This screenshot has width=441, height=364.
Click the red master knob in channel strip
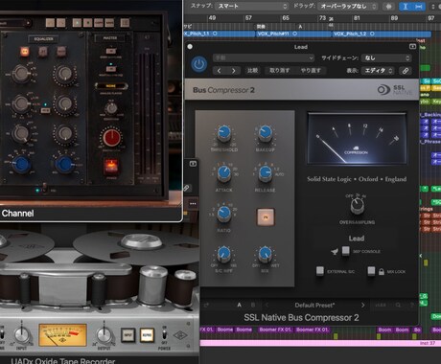coord(111,138)
